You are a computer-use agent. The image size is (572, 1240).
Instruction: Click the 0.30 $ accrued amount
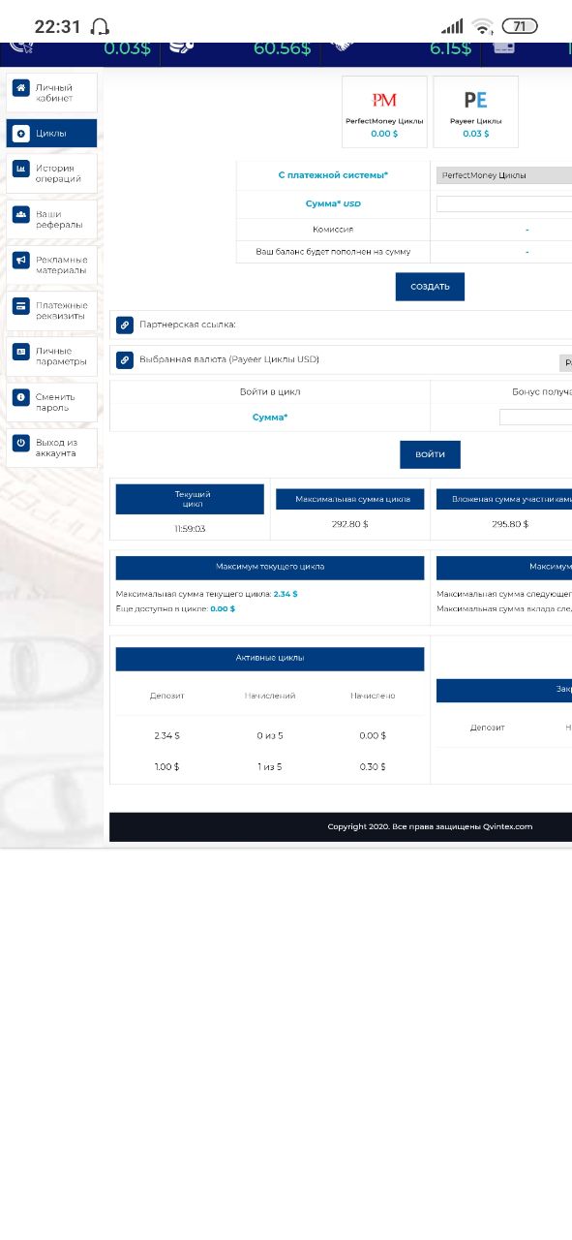click(x=373, y=766)
